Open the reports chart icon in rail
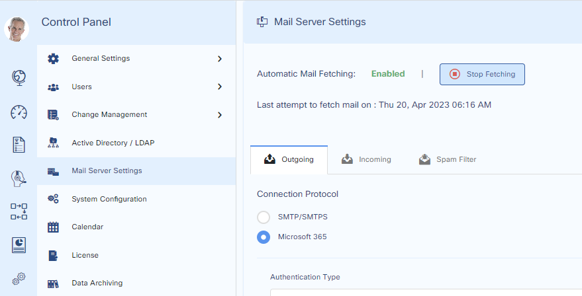Viewport: 582px width, 296px height. [x=19, y=245]
